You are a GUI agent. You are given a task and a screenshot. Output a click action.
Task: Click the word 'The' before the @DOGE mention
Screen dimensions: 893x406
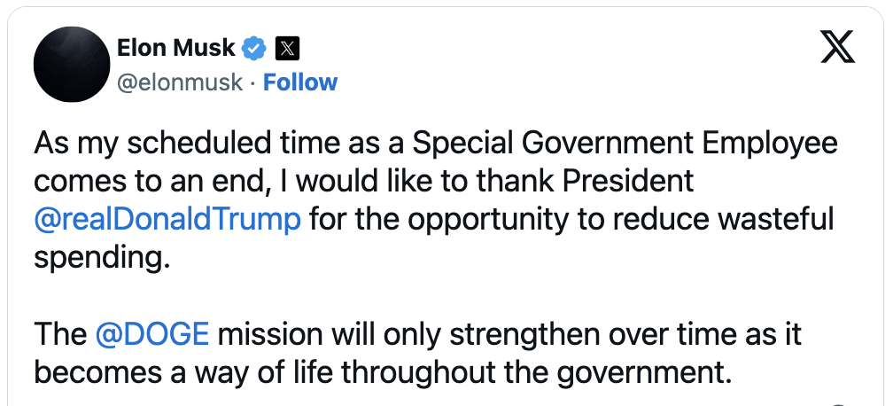[60, 334]
